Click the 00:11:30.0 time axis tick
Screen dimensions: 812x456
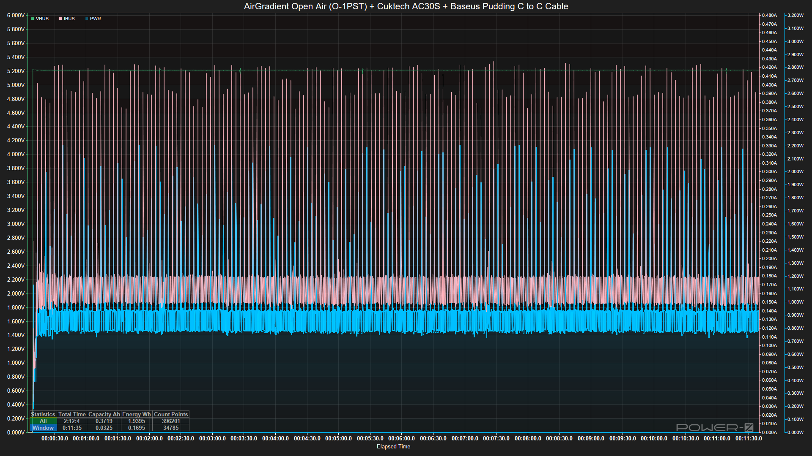point(749,438)
